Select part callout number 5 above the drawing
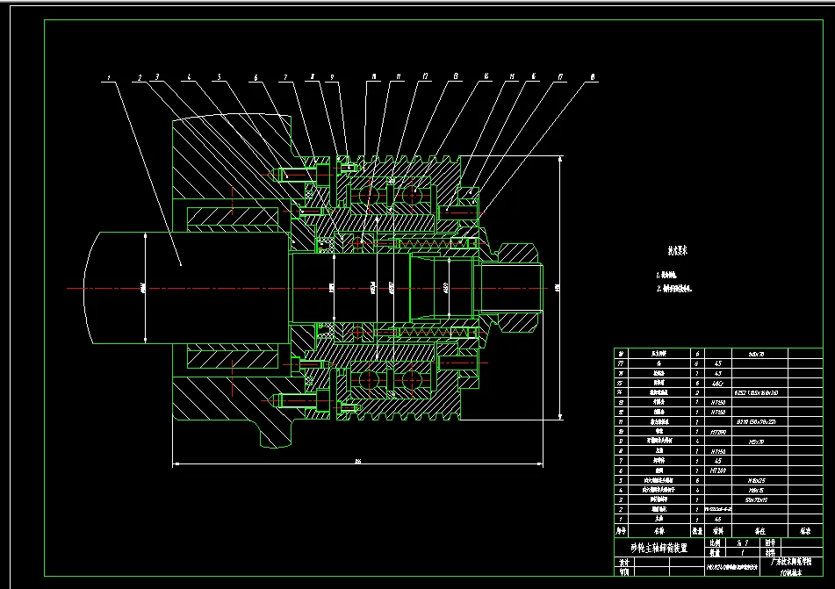 click(219, 77)
